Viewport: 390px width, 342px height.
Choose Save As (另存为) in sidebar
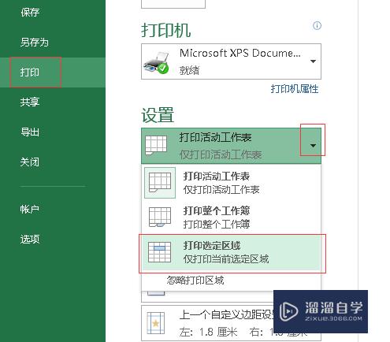(x=35, y=43)
